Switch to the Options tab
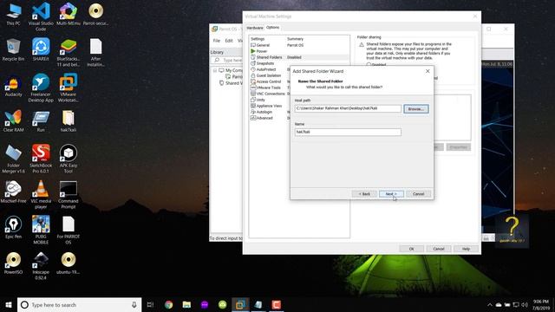This screenshot has height=312, width=555. click(x=272, y=27)
